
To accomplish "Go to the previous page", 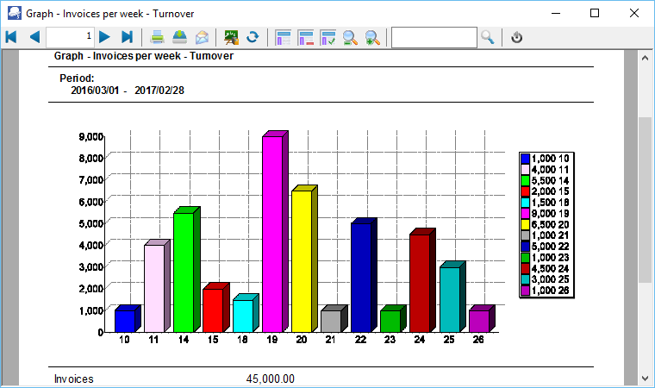I will (34, 37).
